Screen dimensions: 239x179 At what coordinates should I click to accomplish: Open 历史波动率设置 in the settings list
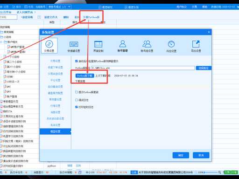(55, 119)
